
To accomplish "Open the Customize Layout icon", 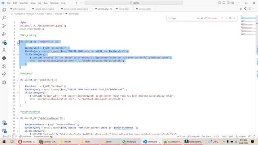I will pyautogui.click(x=233, y=3).
